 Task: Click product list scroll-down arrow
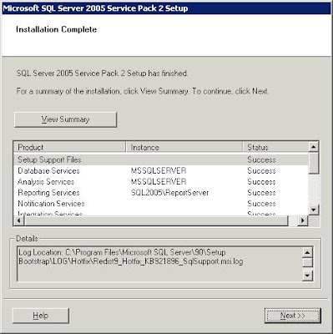pyautogui.click(x=314, y=210)
